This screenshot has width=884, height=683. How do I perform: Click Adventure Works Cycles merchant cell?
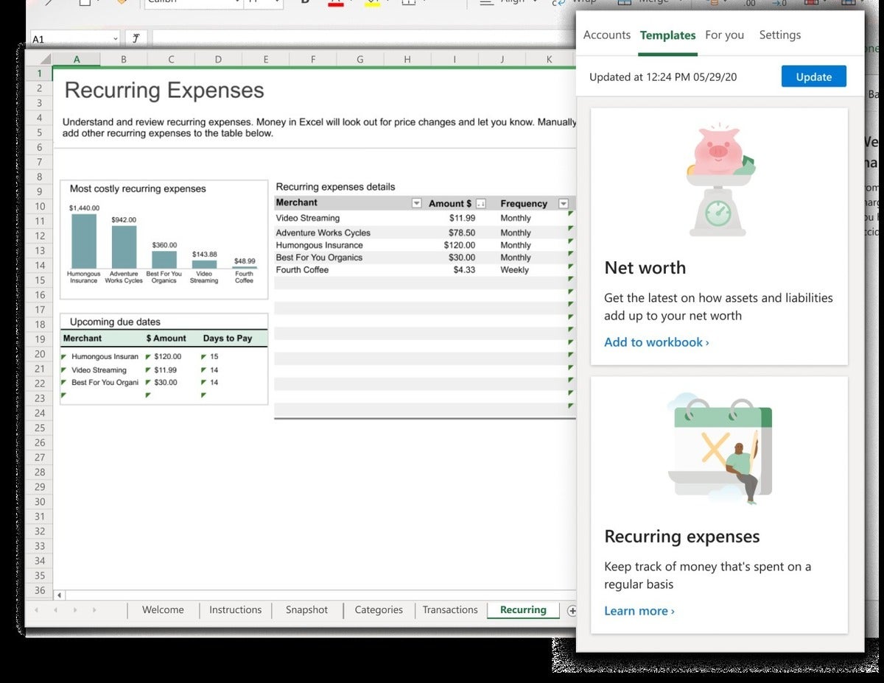coord(323,233)
